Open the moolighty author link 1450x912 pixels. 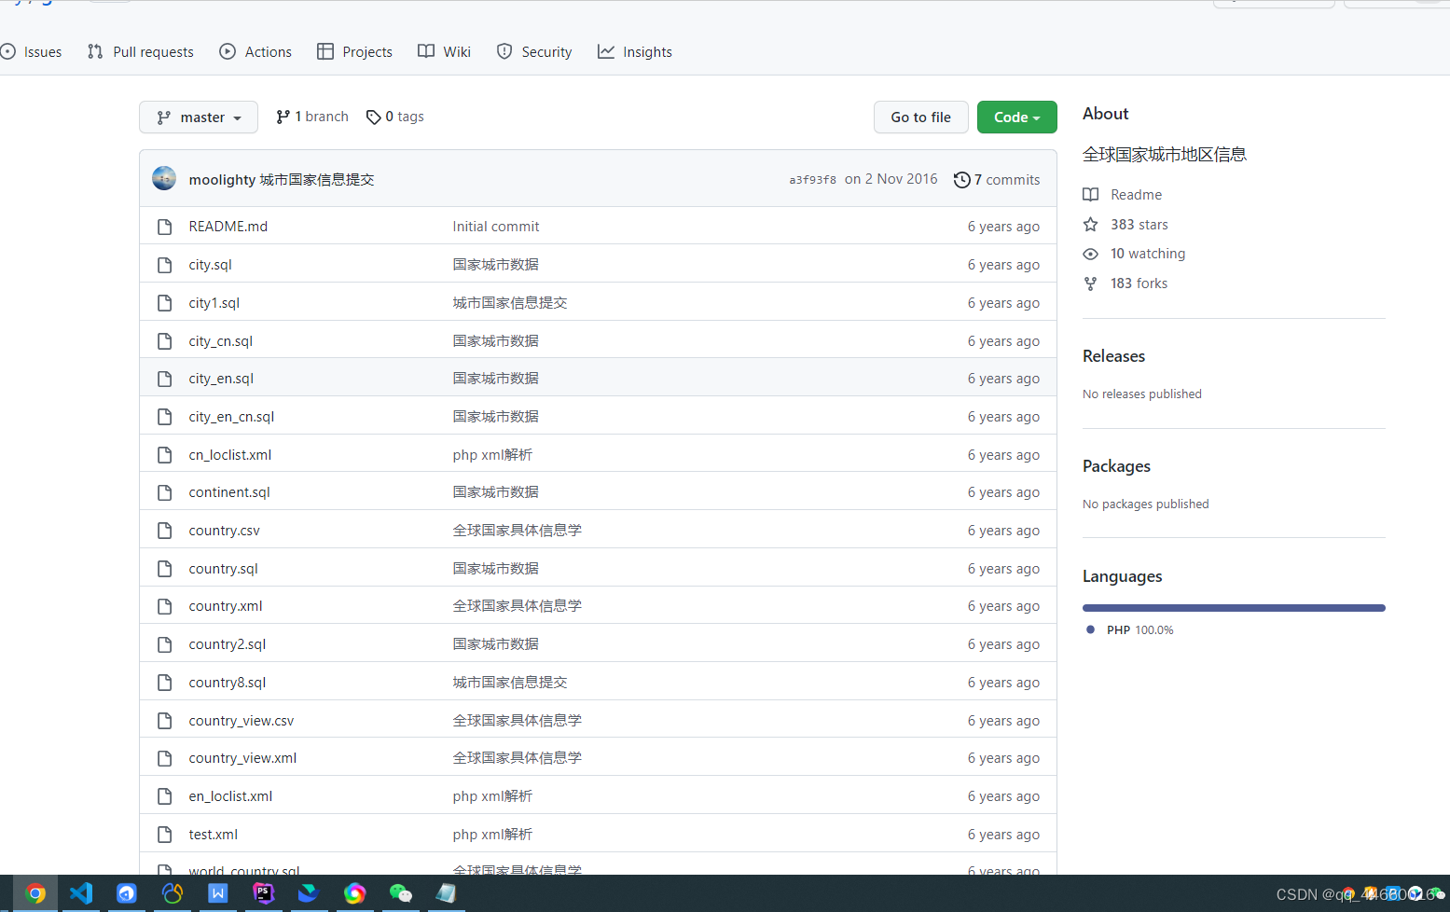pyautogui.click(x=222, y=180)
